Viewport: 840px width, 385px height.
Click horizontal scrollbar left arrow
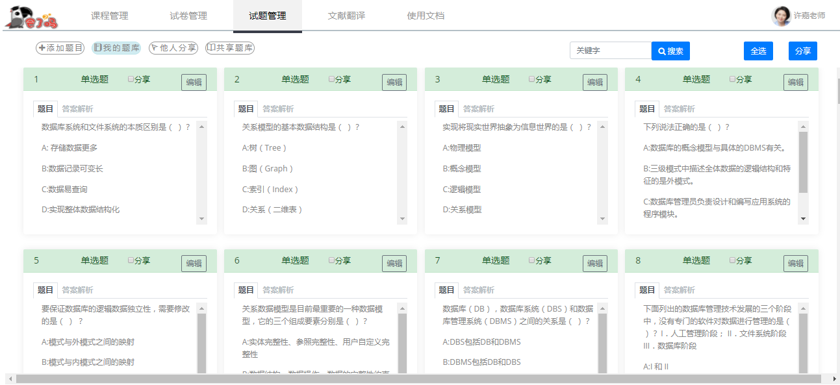(x=10, y=379)
